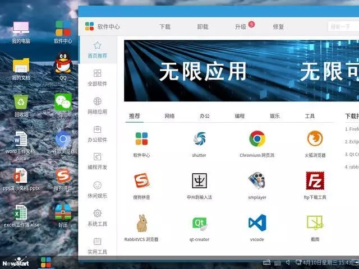Screen dimensions: 359x269
Task: Select the Chromium browser icon
Action: (x=257, y=138)
